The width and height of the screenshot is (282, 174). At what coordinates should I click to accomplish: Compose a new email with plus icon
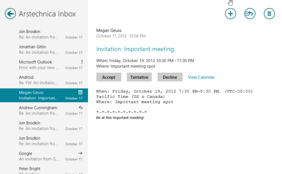tap(230, 14)
